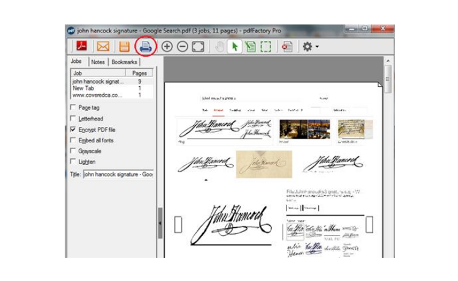Click the large John Hancock signature image
Screen dimensions: 458x281
click(x=231, y=225)
